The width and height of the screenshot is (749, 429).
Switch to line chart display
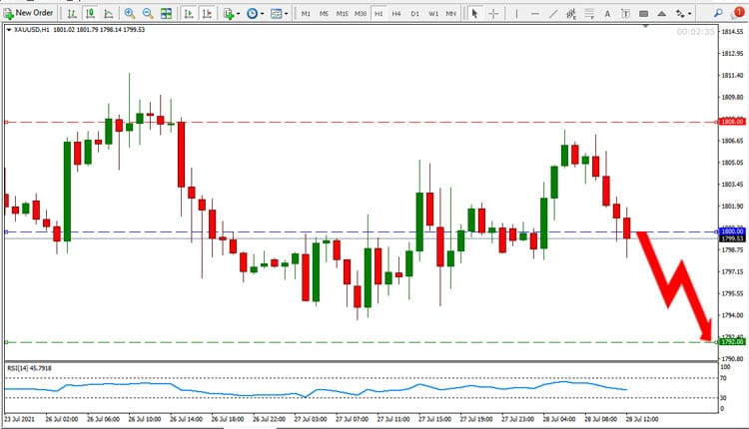(109, 13)
